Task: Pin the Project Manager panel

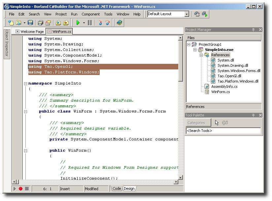Action: click(x=253, y=30)
